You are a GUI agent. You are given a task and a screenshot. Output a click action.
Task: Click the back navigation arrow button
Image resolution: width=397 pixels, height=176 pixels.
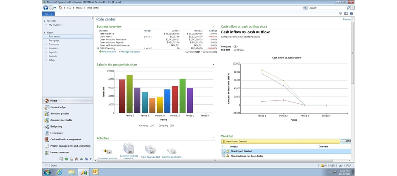click(46, 8)
